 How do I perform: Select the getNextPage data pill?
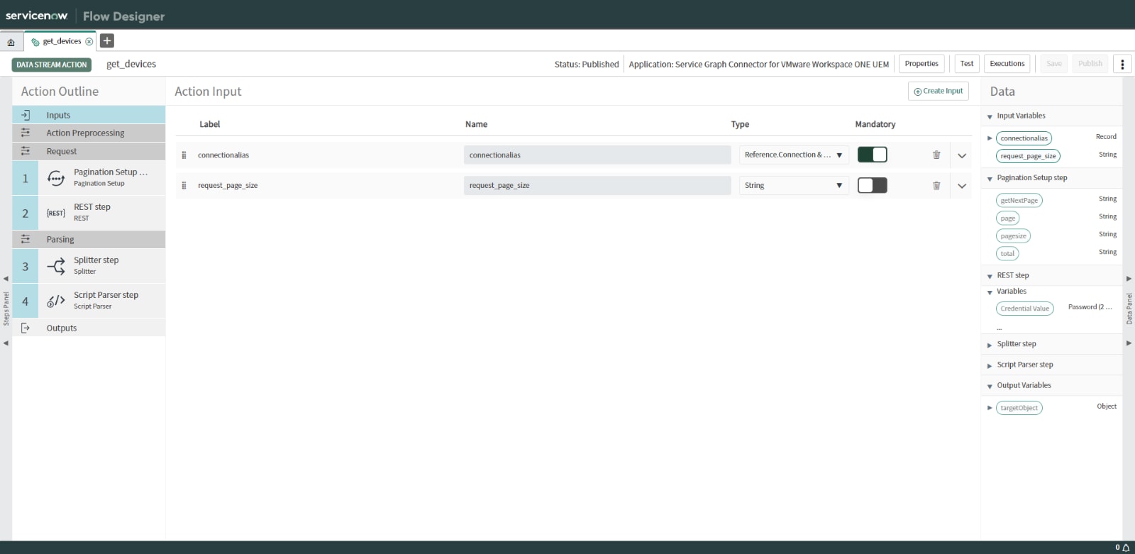[1019, 201]
